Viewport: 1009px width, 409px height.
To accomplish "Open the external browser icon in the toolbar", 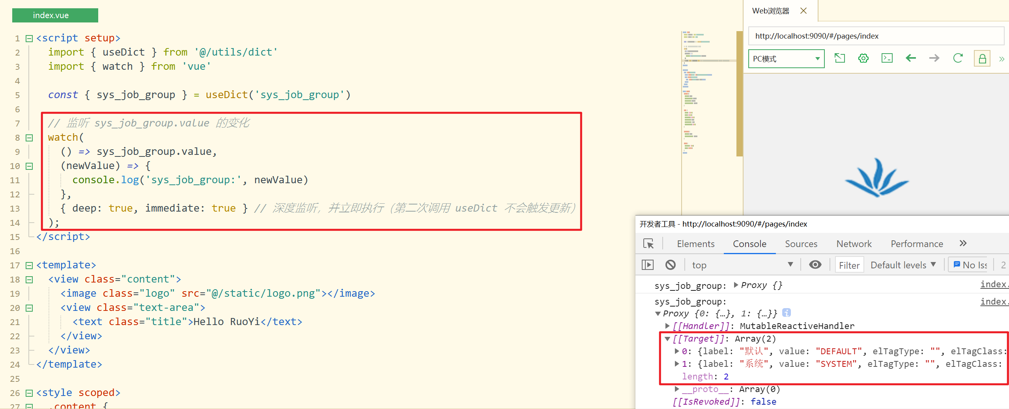I will coord(840,58).
